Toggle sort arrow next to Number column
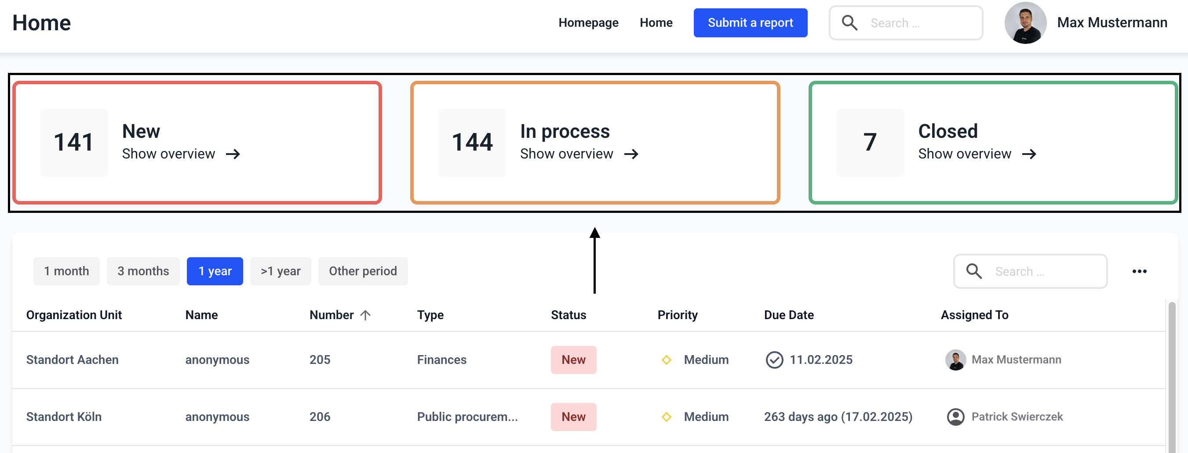The image size is (1188, 453). coord(365,315)
